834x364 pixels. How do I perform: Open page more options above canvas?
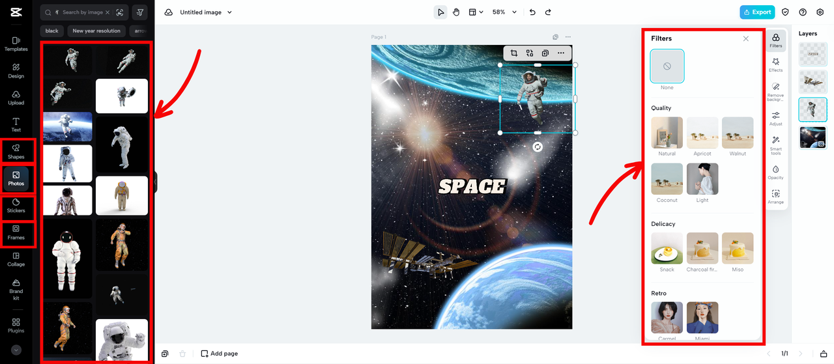(x=568, y=37)
